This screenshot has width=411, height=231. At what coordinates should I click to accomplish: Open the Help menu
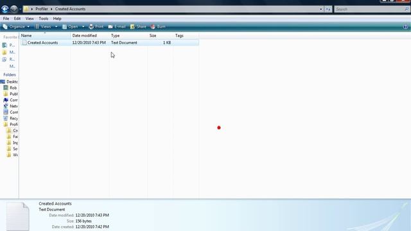pos(57,19)
